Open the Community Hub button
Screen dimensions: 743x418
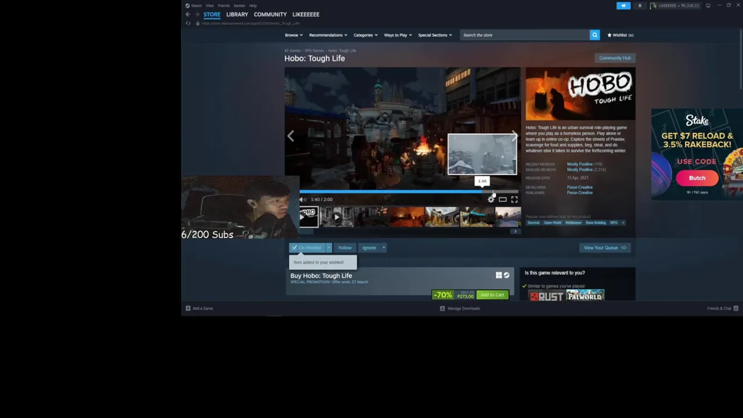pos(615,58)
